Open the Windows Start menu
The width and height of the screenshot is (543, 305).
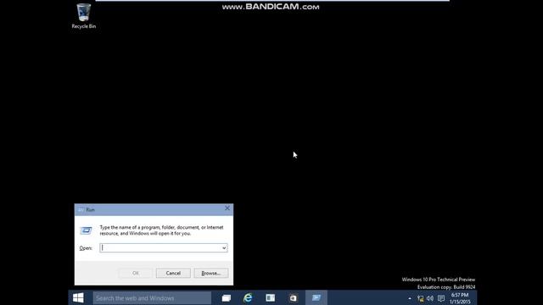pyautogui.click(x=78, y=297)
